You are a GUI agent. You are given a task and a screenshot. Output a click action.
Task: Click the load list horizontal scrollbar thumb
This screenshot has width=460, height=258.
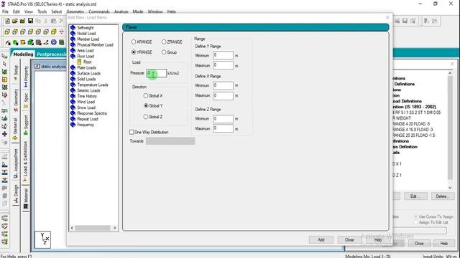coord(93,228)
